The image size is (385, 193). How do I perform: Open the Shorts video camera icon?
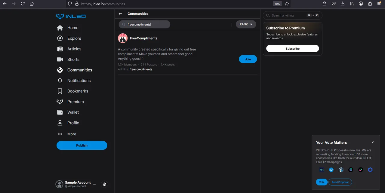(60, 59)
